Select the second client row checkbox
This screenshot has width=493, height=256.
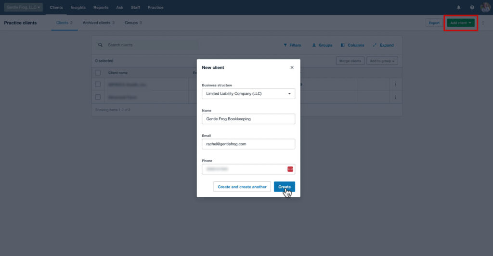click(98, 97)
